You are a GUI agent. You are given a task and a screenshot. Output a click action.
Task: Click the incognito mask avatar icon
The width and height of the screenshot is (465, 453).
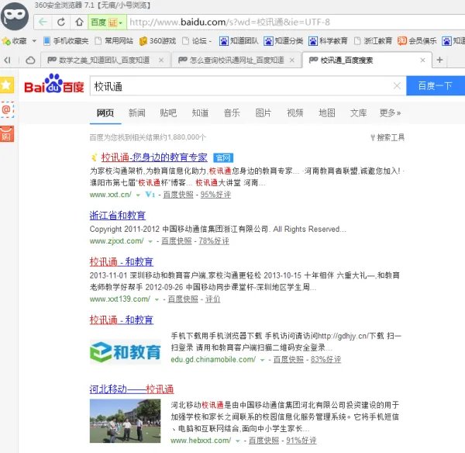pyautogui.click(x=15, y=16)
